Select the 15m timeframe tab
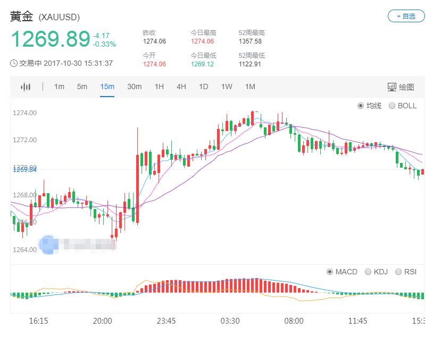The width and height of the screenshot is (433, 338). (x=107, y=86)
